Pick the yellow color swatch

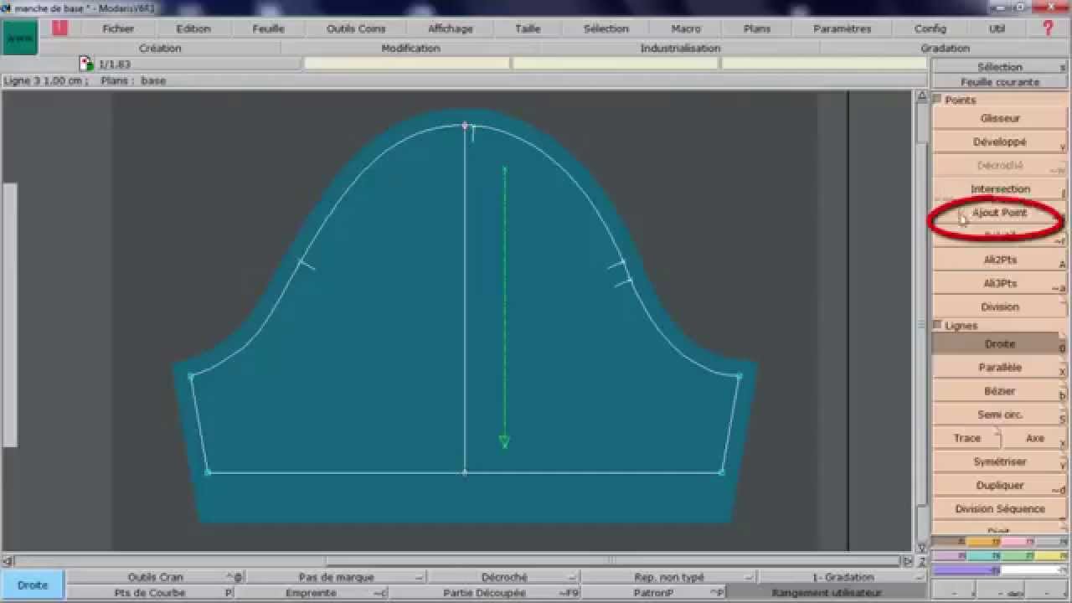click(x=1051, y=555)
